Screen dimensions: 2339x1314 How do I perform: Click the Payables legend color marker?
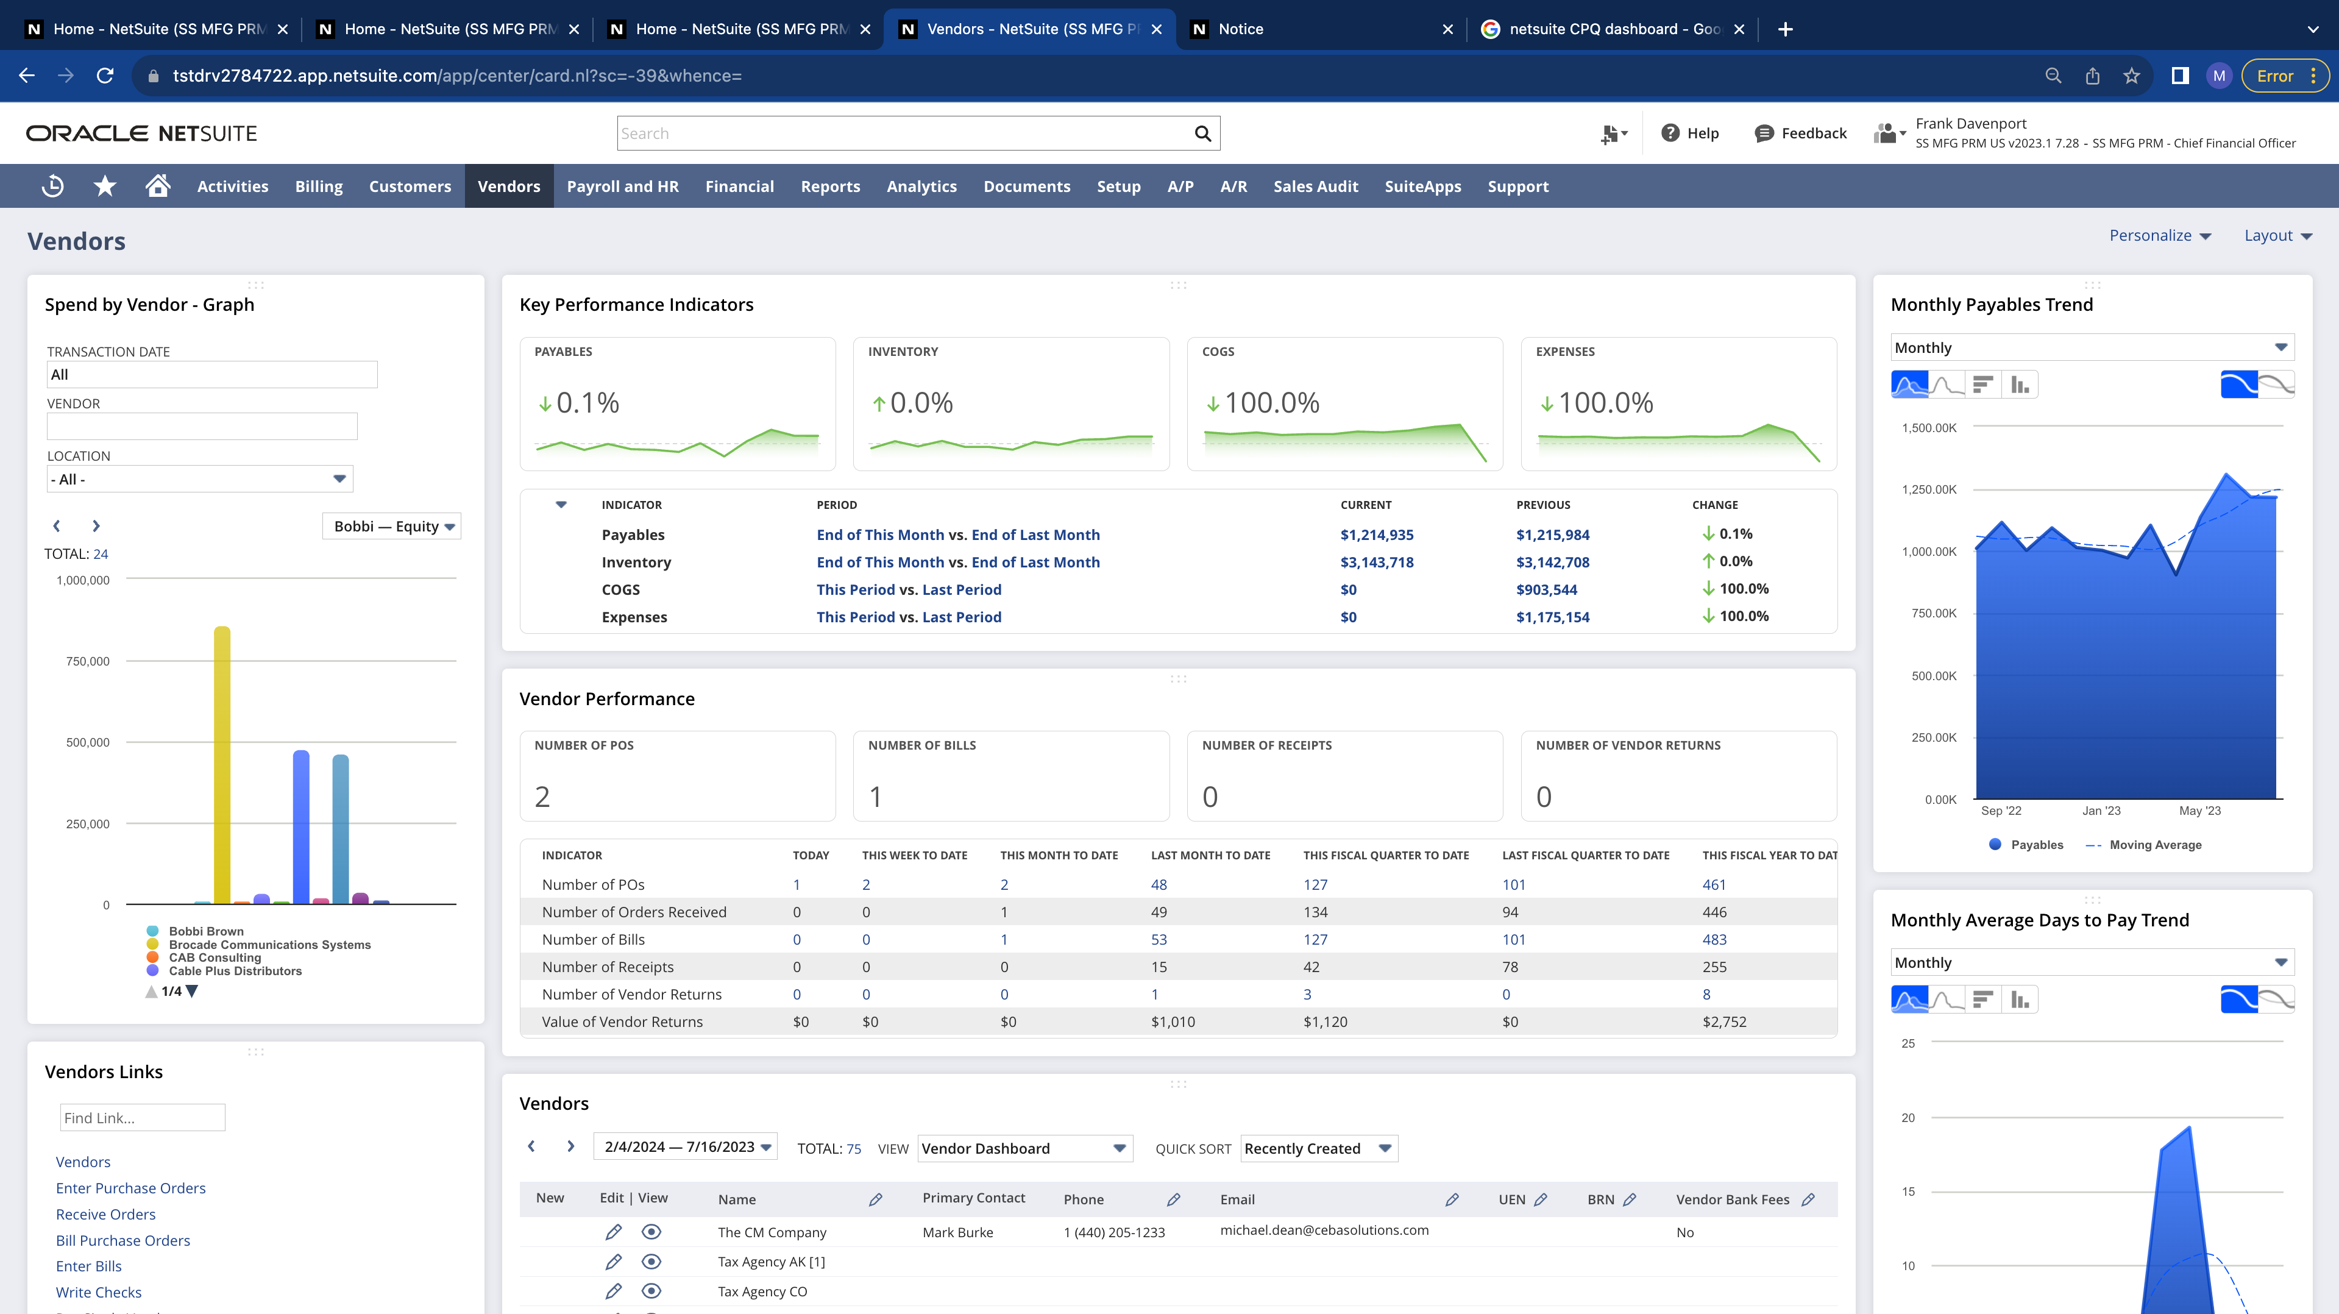coord(1995,845)
